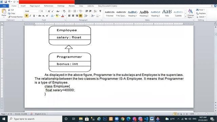The image size is (217, 122).
Task: Apply the Heading 1 style
Action: point(133,14)
